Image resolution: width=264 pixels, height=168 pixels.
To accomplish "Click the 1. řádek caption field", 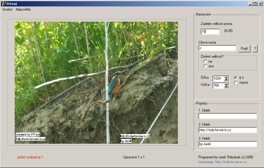I will tap(228, 116).
